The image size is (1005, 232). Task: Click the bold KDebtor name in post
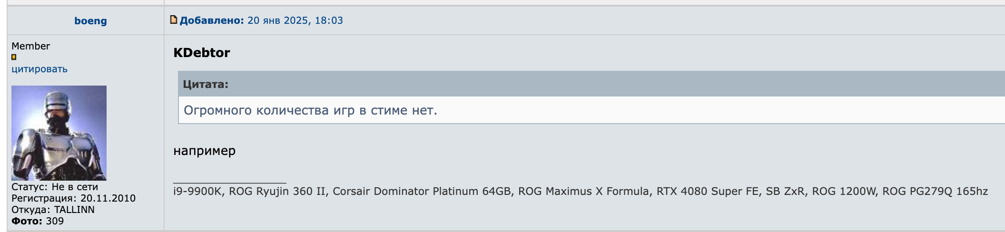(x=202, y=53)
